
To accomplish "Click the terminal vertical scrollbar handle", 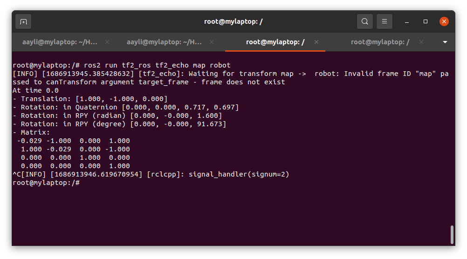I will 452,235.
